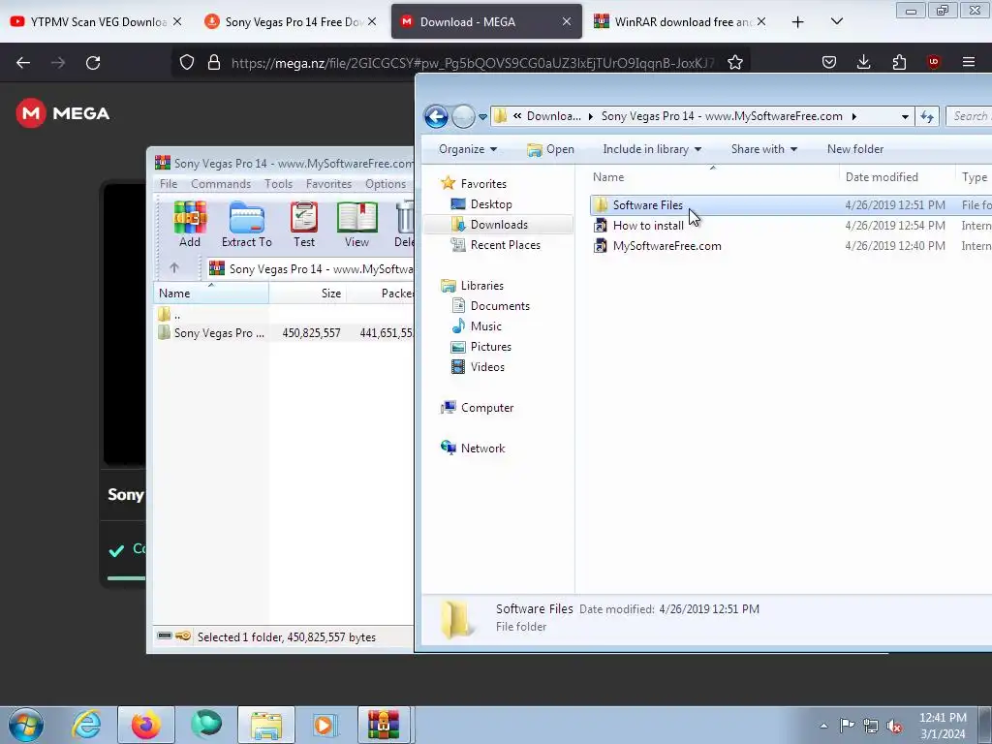Open the WinRAR Options menu
The width and height of the screenshot is (992, 744).
pyautogui.click(x=386, y=184)
